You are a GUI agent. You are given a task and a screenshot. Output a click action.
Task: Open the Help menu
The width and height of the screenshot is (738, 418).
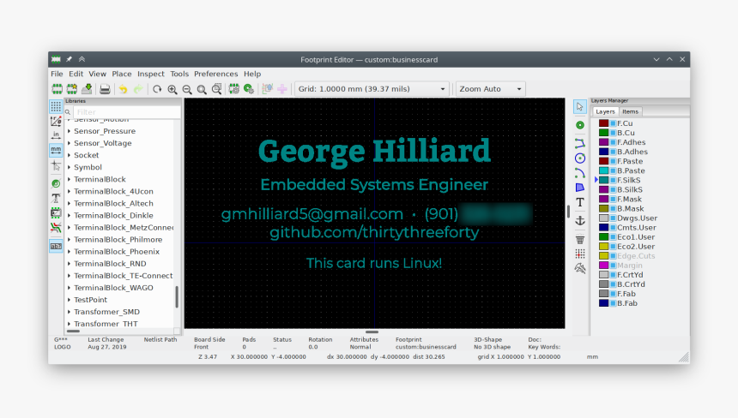252,74
